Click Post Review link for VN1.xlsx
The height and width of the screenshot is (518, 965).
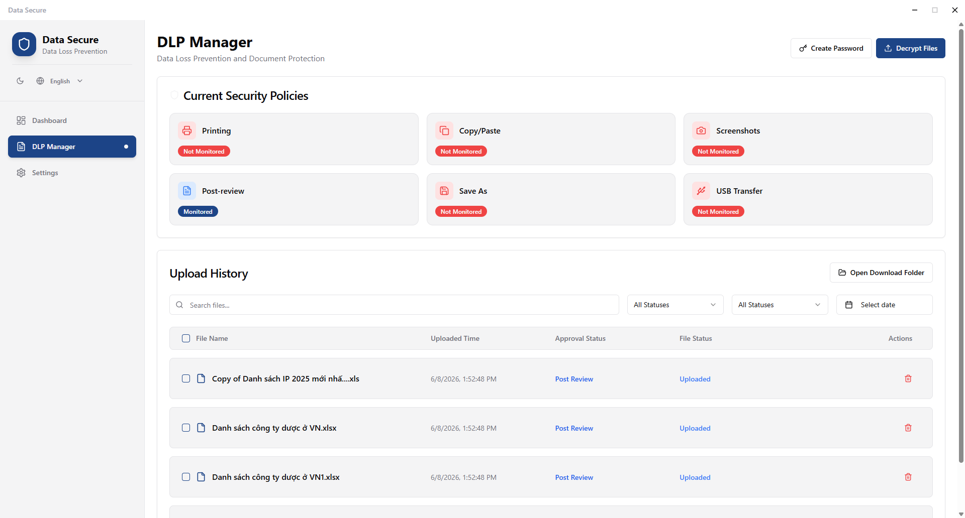pos(574,477)
